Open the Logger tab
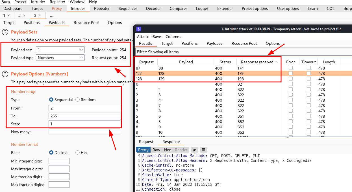The image size is (352, 192). point(202,8)
